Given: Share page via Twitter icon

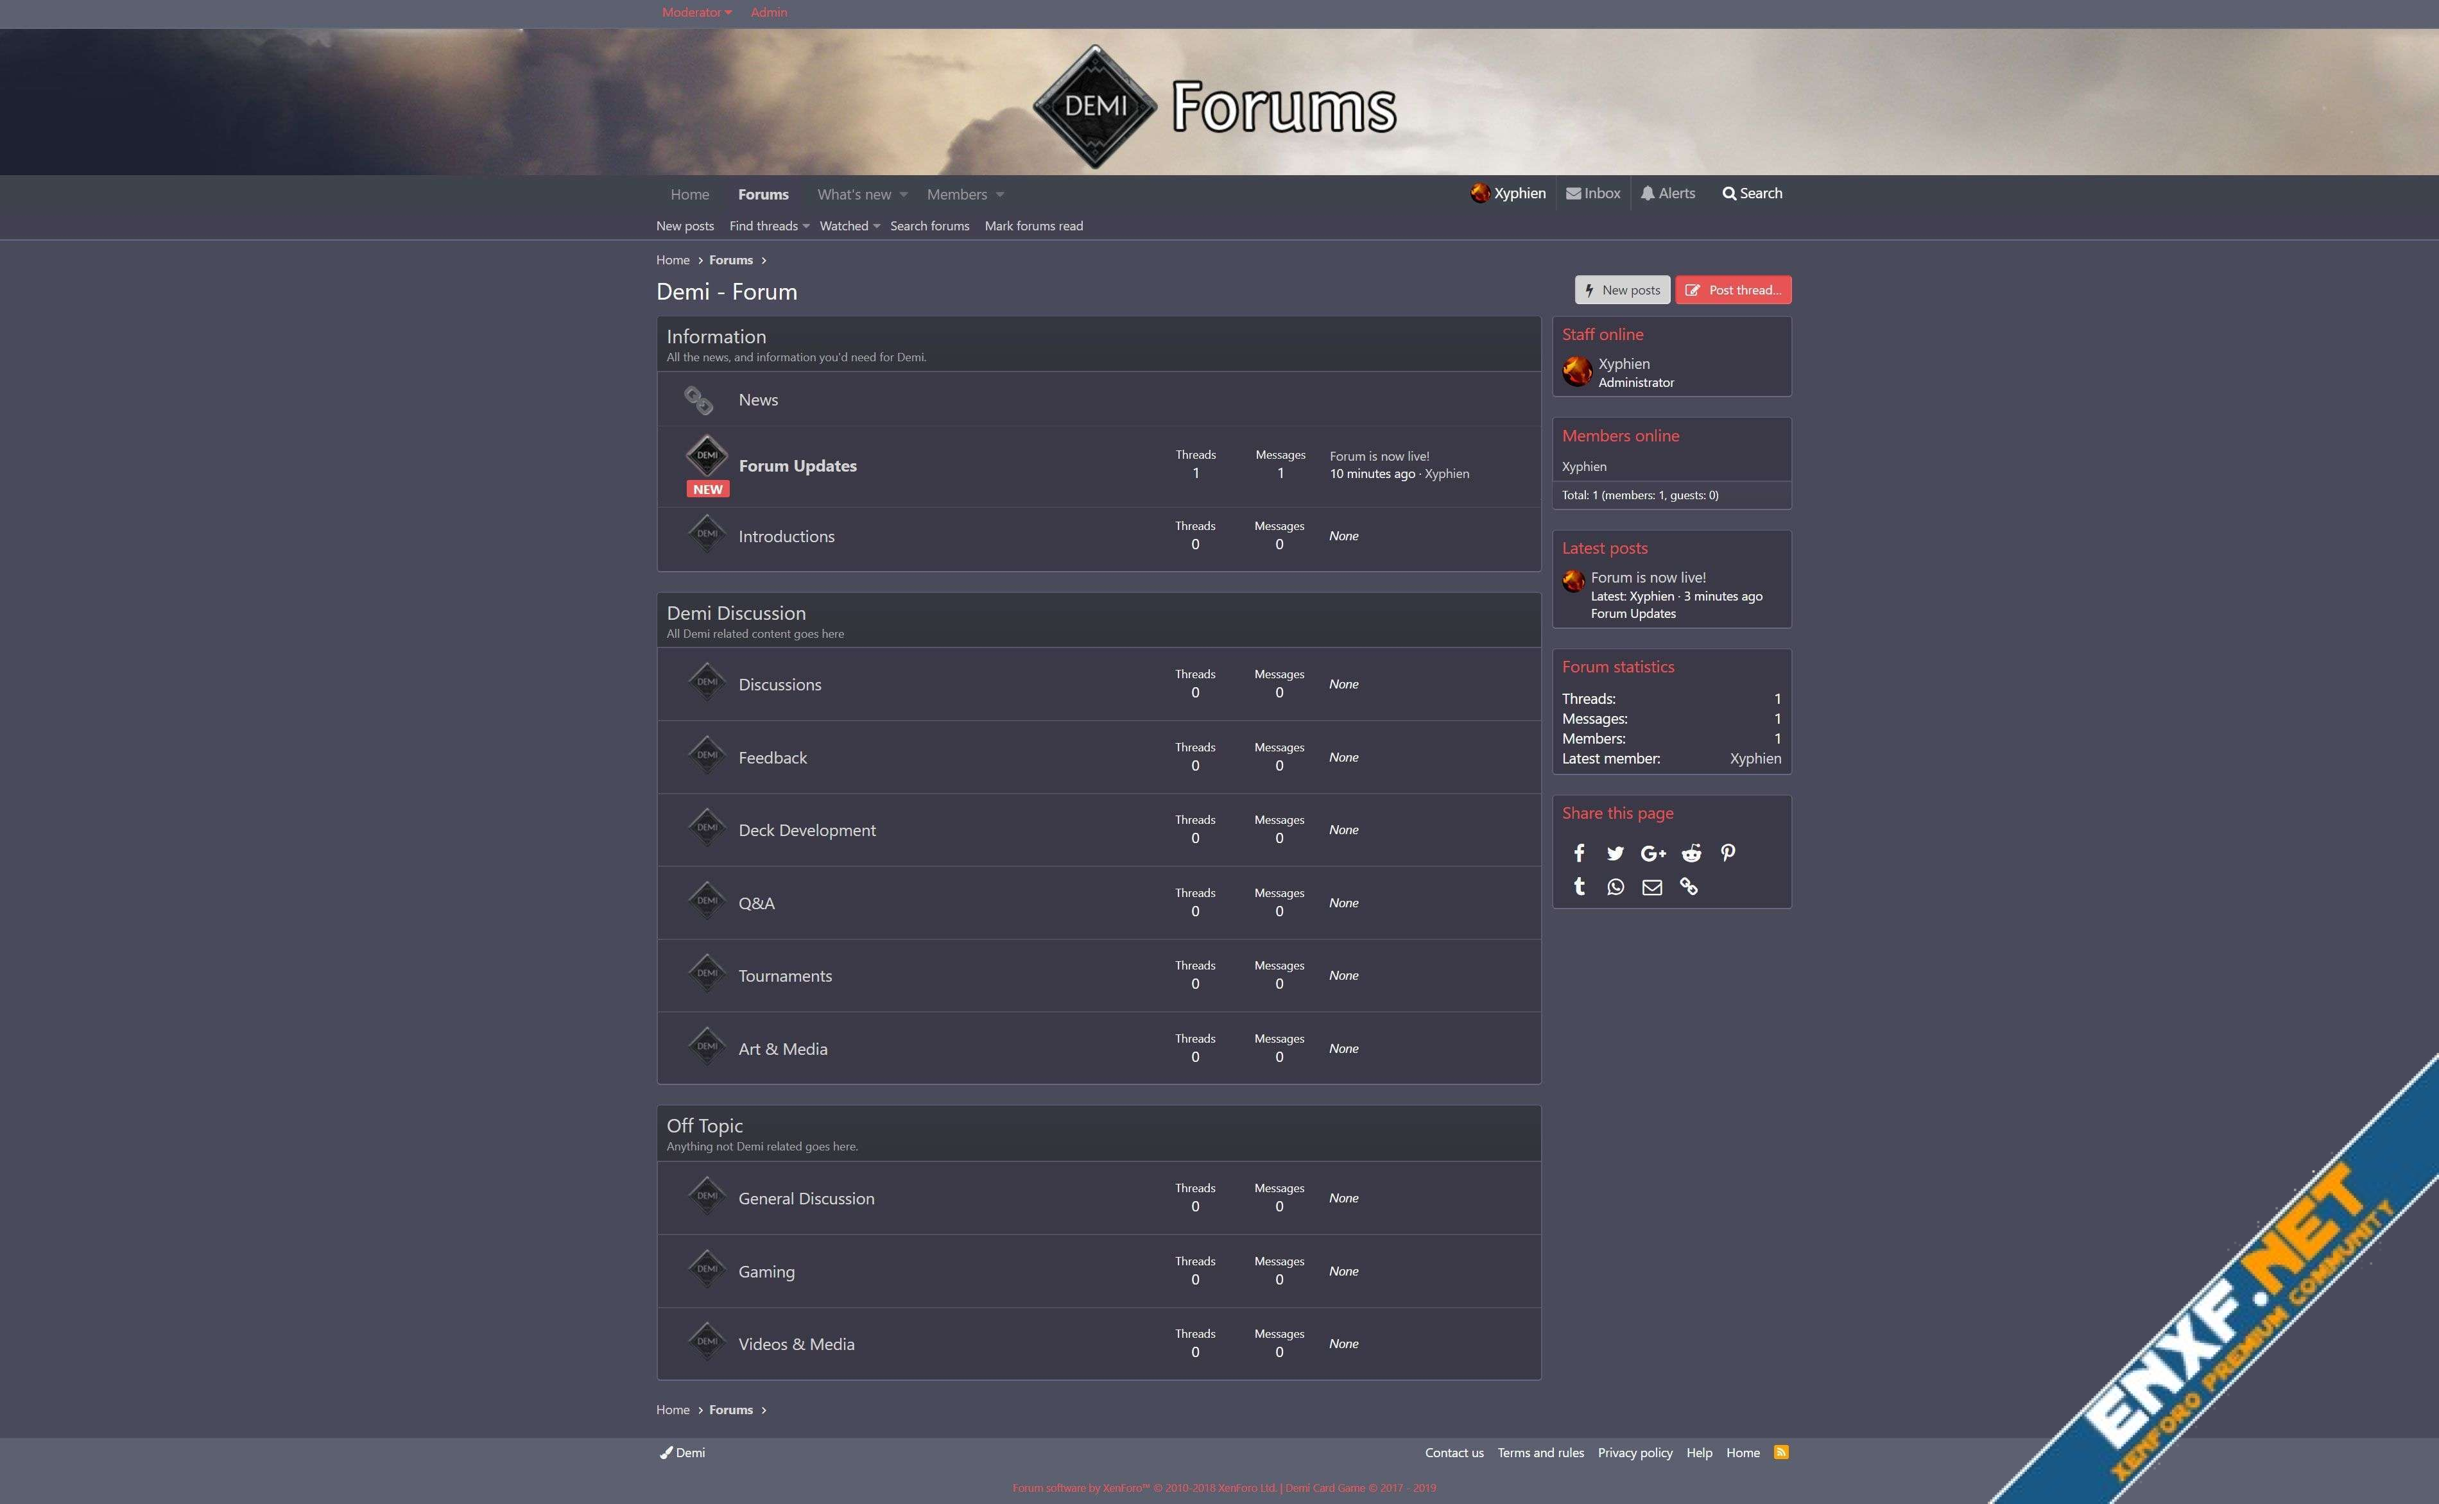Looking at the screenshot, I should click(x=1616, y=853).
